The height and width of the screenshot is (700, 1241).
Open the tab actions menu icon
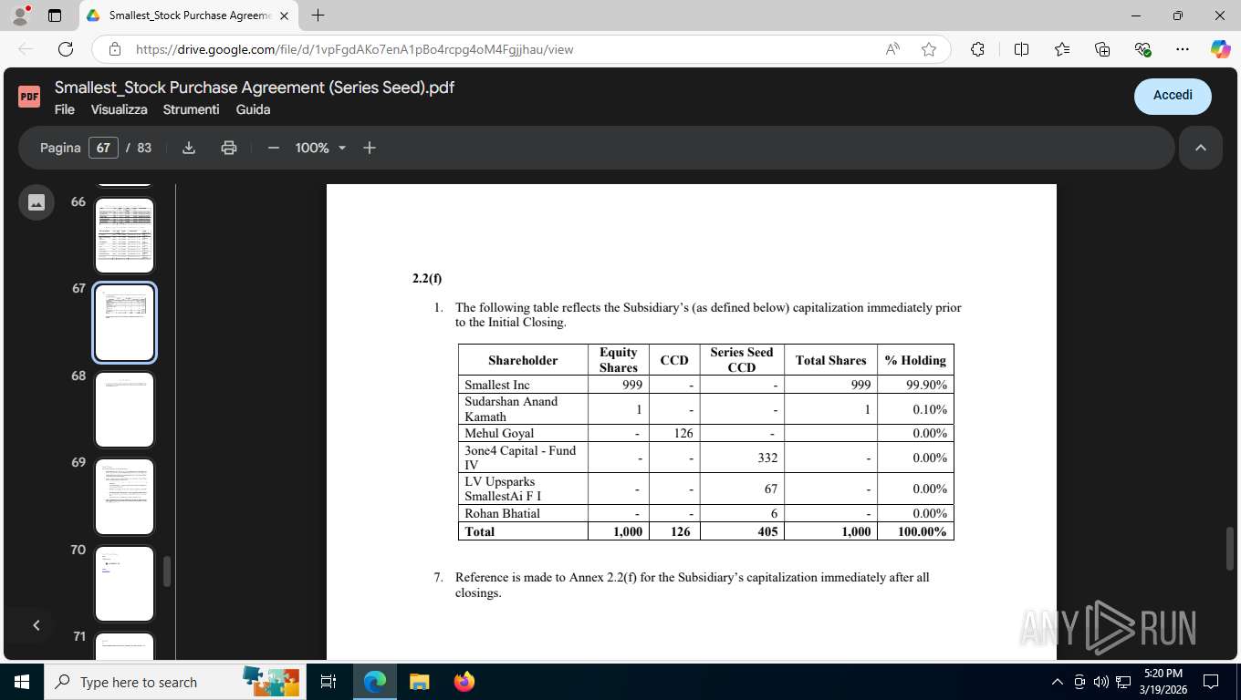click(55, 15)
